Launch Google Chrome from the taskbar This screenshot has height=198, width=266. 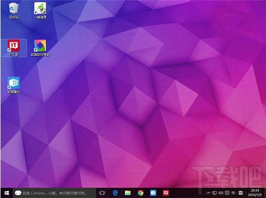point(140,193)
